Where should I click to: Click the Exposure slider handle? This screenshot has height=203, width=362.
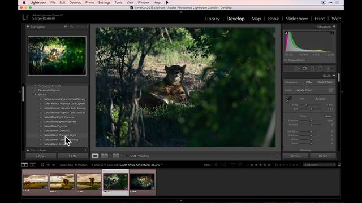[311, 121]
